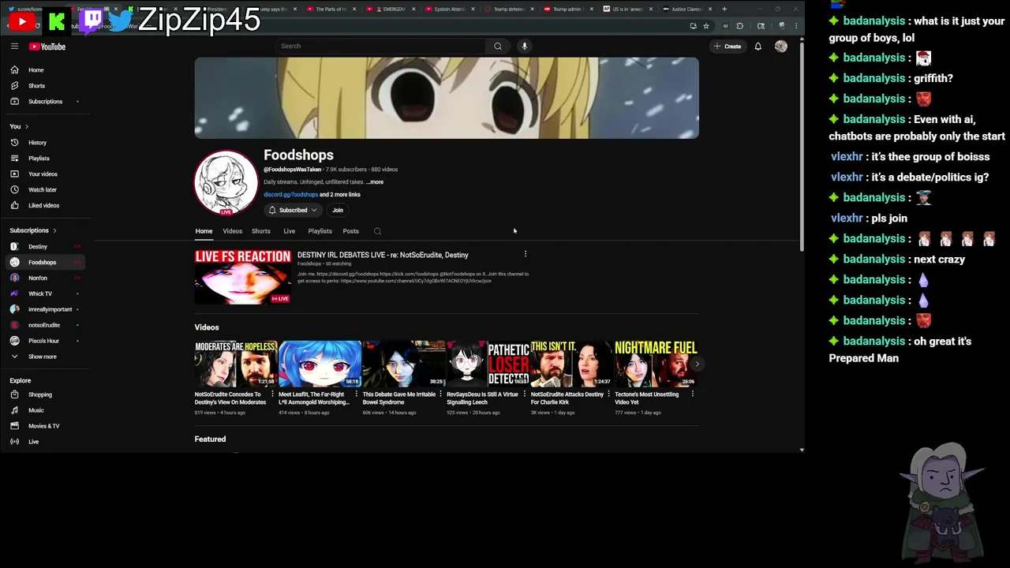The width and height of the screenshot is (1010, 568).
Task: Open Watch later in the sidebar
Action: click(x=46, y=190)
